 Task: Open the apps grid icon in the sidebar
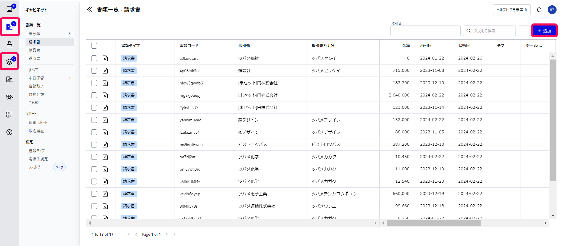click(9, 115)
